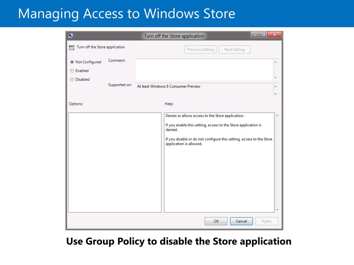Click the Supported on scroll down arrow
354x265 pixels.
click(276, 94)
